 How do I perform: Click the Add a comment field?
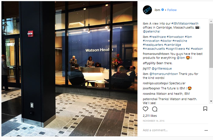point(172,130)
